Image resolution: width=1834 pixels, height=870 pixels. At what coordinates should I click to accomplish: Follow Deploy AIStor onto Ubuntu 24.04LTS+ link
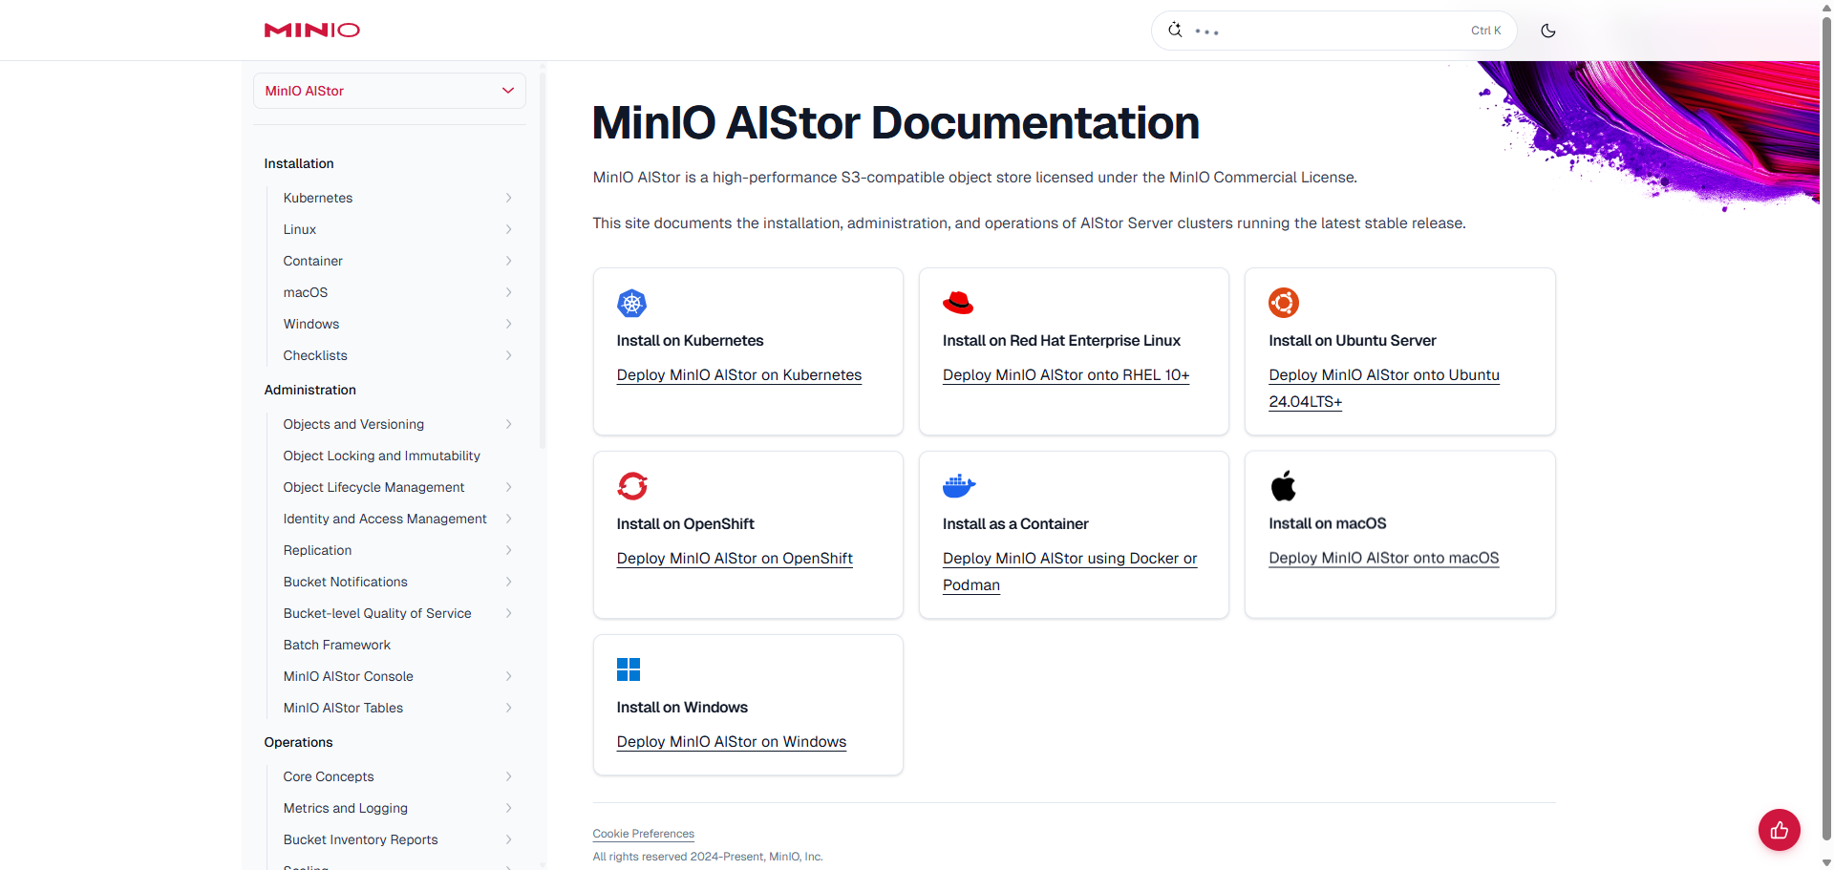click(1384, 389)
